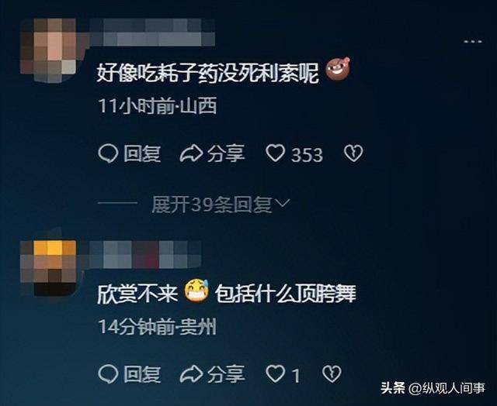This screenshot has width=497, height=406.
Task: Click the 头条 @纵观人间事 watermark
Action: [433, 388]
